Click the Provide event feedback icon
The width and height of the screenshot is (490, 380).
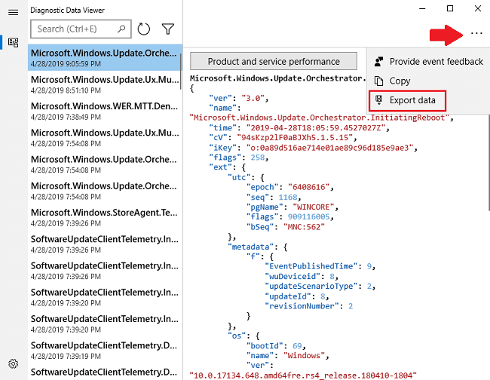[x=378, y=62]
